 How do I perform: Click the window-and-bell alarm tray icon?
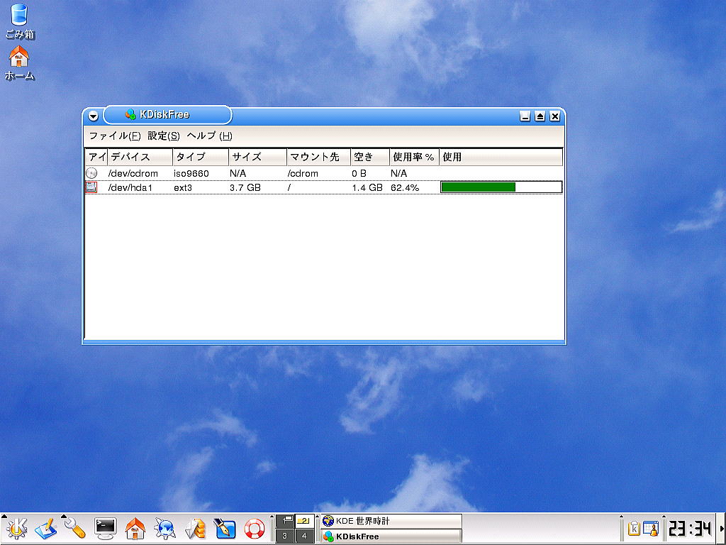pos(651,528)
